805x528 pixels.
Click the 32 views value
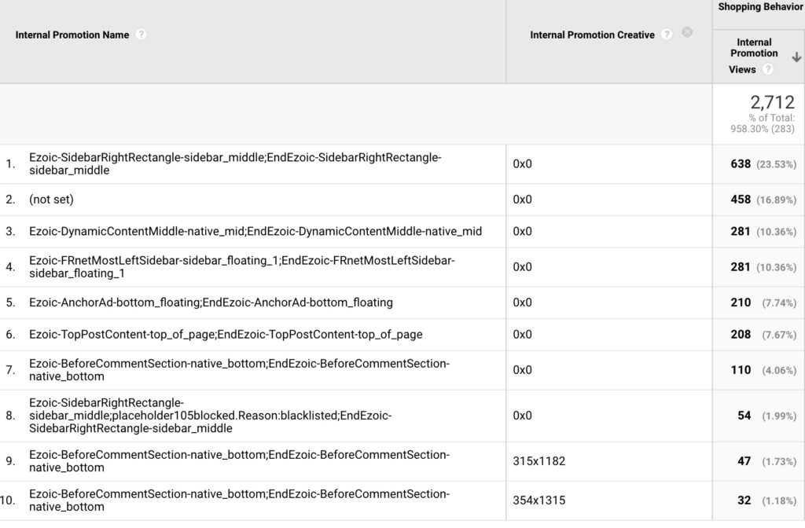744,500
